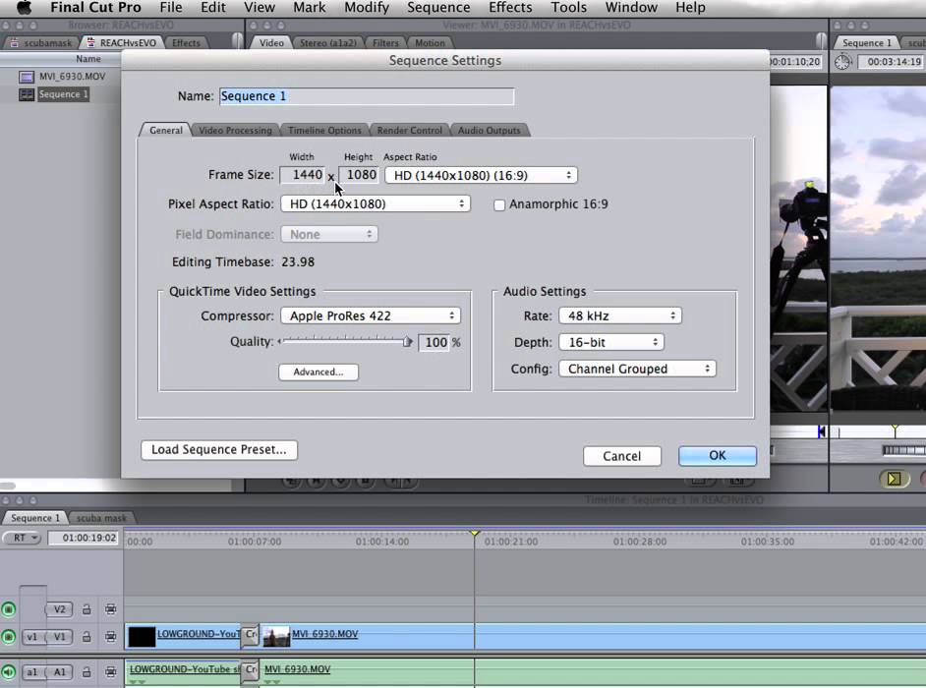Switch to the Audio Outputs tab
The width and height of the screenshot is (926, 688).
pyautogui.click(x=489, y=130)
